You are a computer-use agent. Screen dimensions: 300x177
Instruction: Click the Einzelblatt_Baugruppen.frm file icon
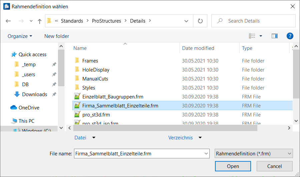tap(77, 96)
